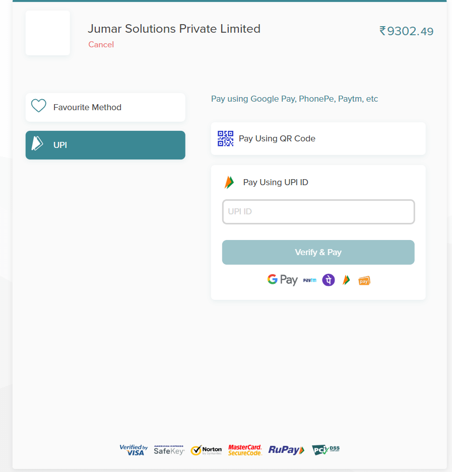Image resolution: width=452 pixels, height=472 pixels.
Task: Click the blue QR code icon
Action: coord(226,138)
